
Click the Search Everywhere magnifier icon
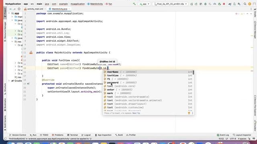pos(245,4)
